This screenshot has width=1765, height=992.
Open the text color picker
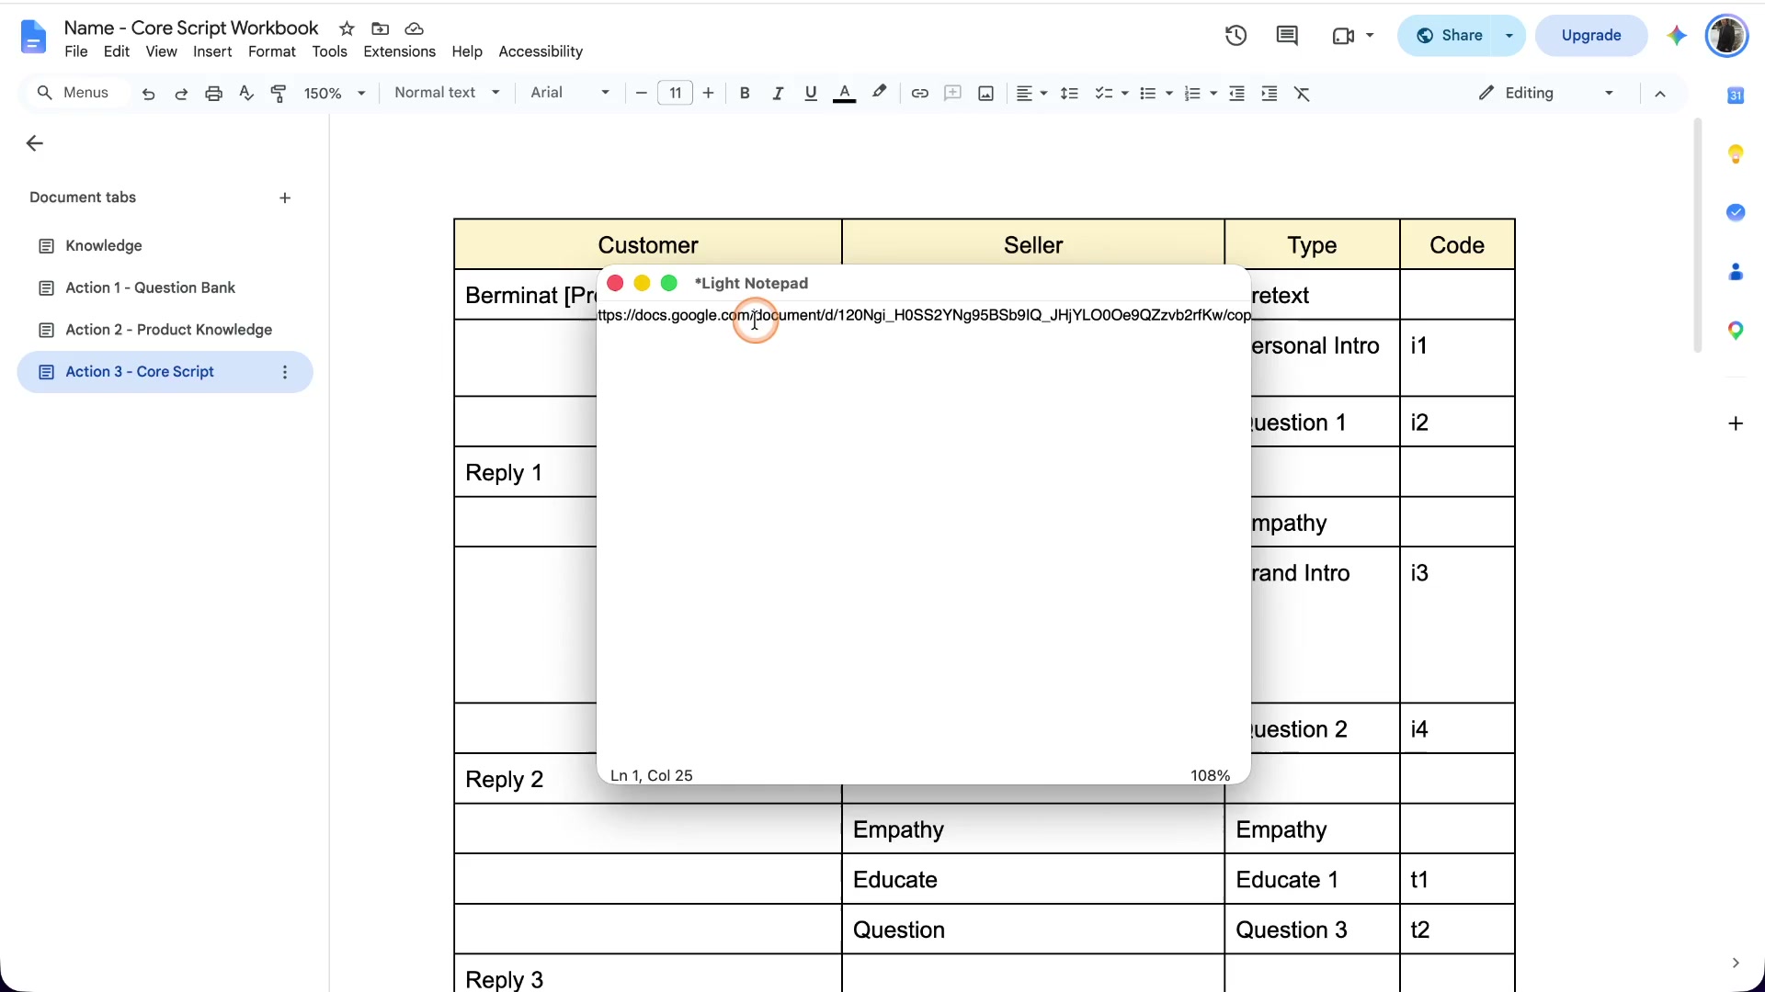844,94
